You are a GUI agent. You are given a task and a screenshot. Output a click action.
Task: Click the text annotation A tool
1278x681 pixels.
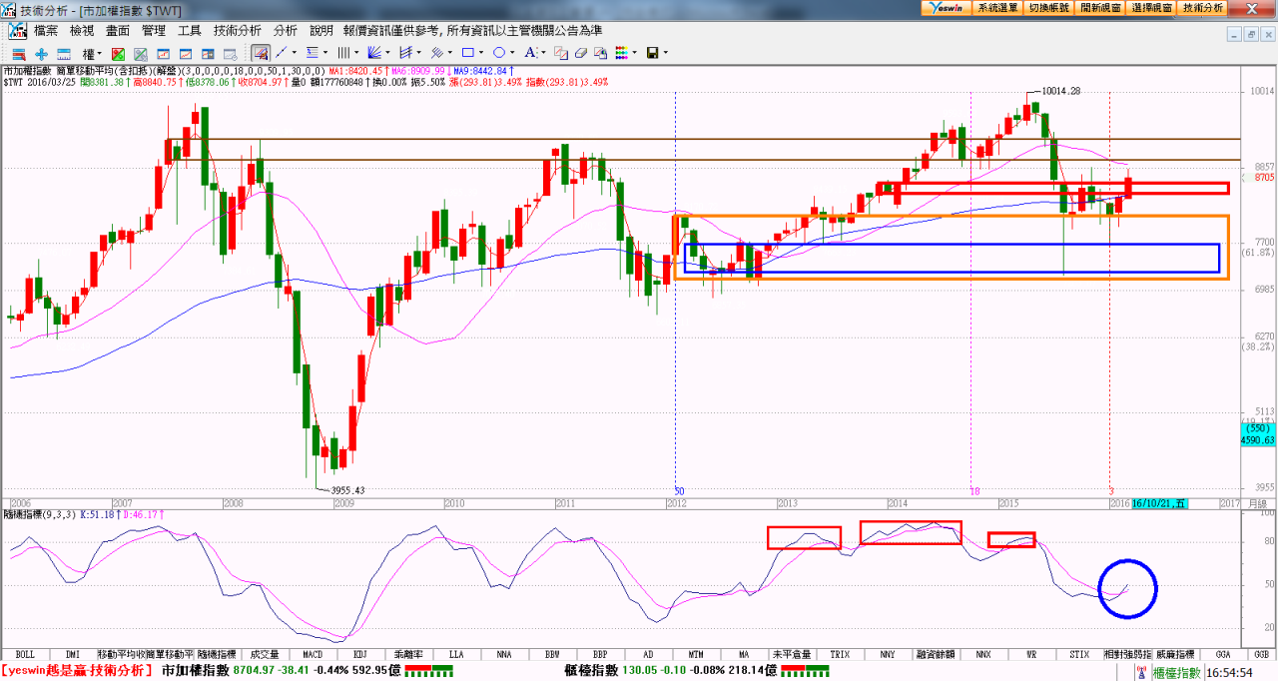click(x=530, y=52)
